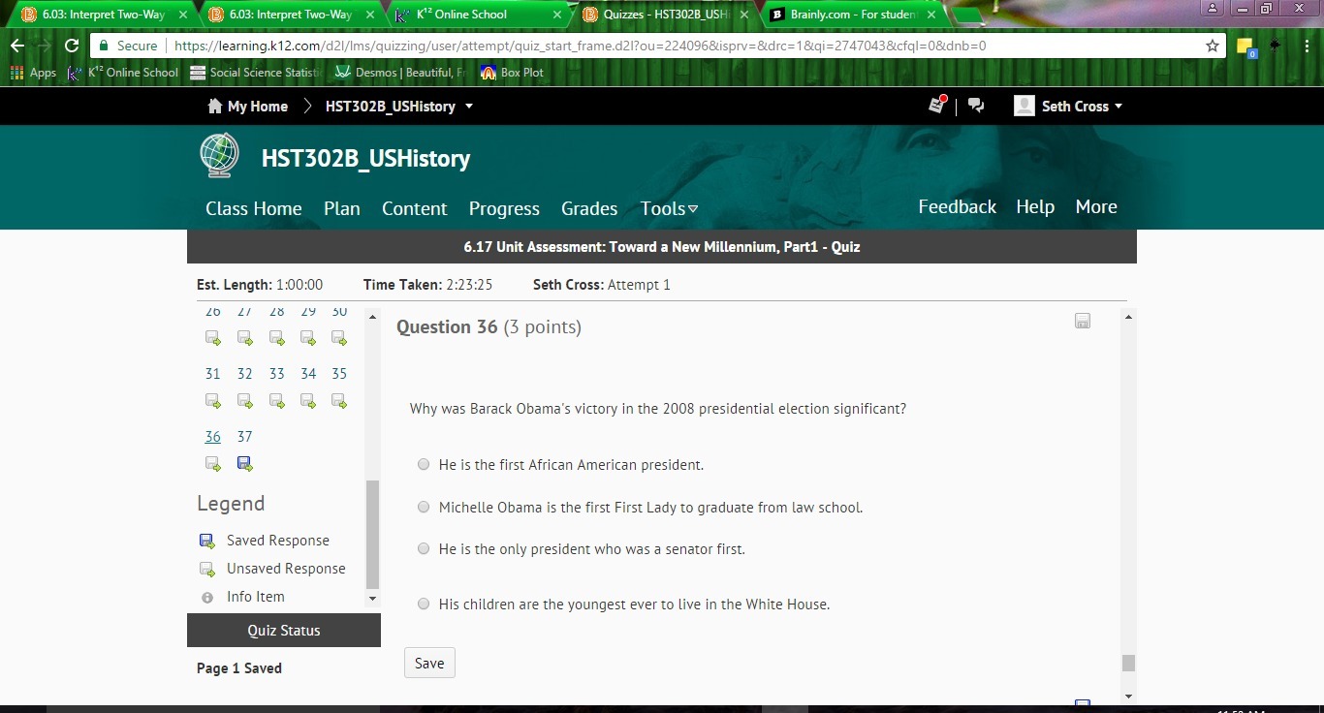Click the question list scrollbar thumb
Image resolution: width=1324 pixels, height=713 pixels.
(x=372, y=535)
